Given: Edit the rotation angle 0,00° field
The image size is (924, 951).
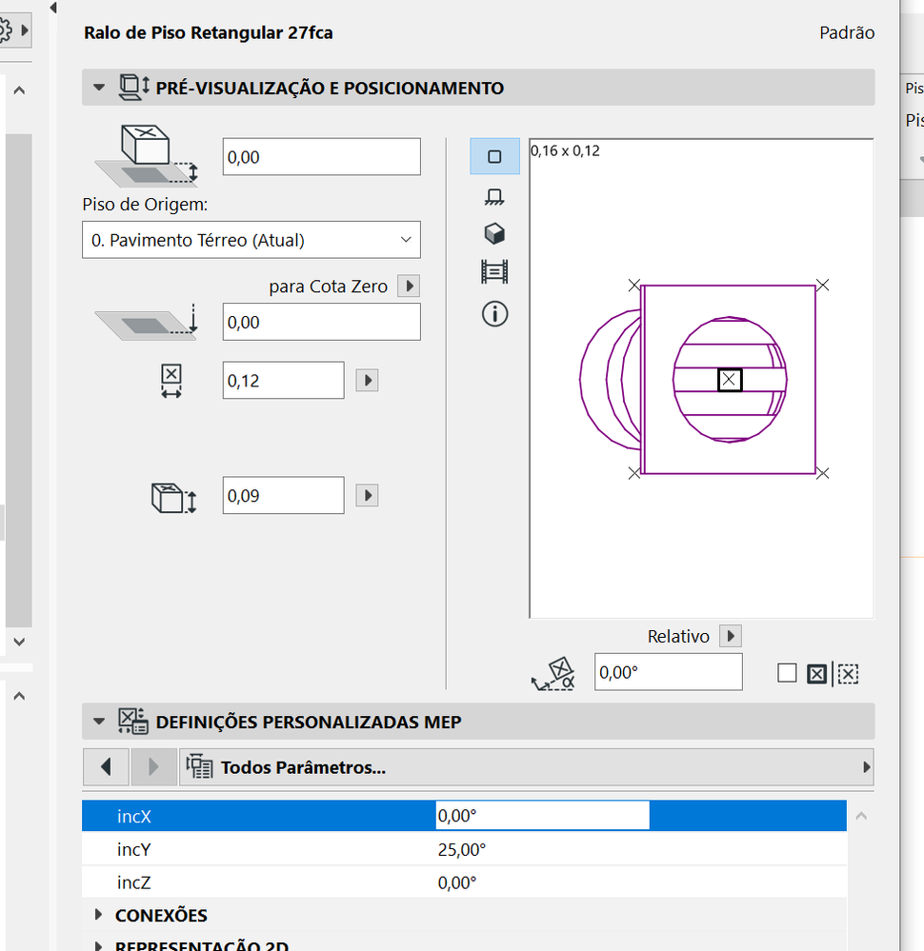Looking at the screenshot, I should (669, 672).
